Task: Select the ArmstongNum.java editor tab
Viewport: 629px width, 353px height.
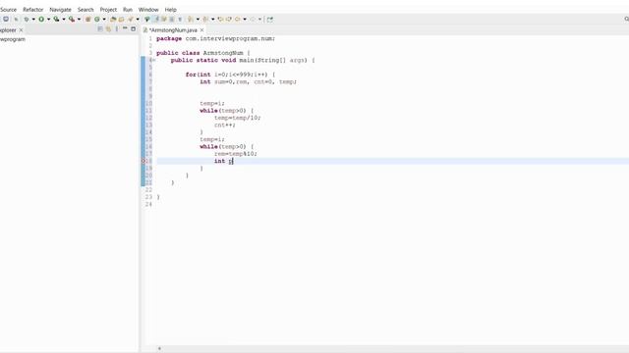Action: pyautogui.click(x=173, y=30)
